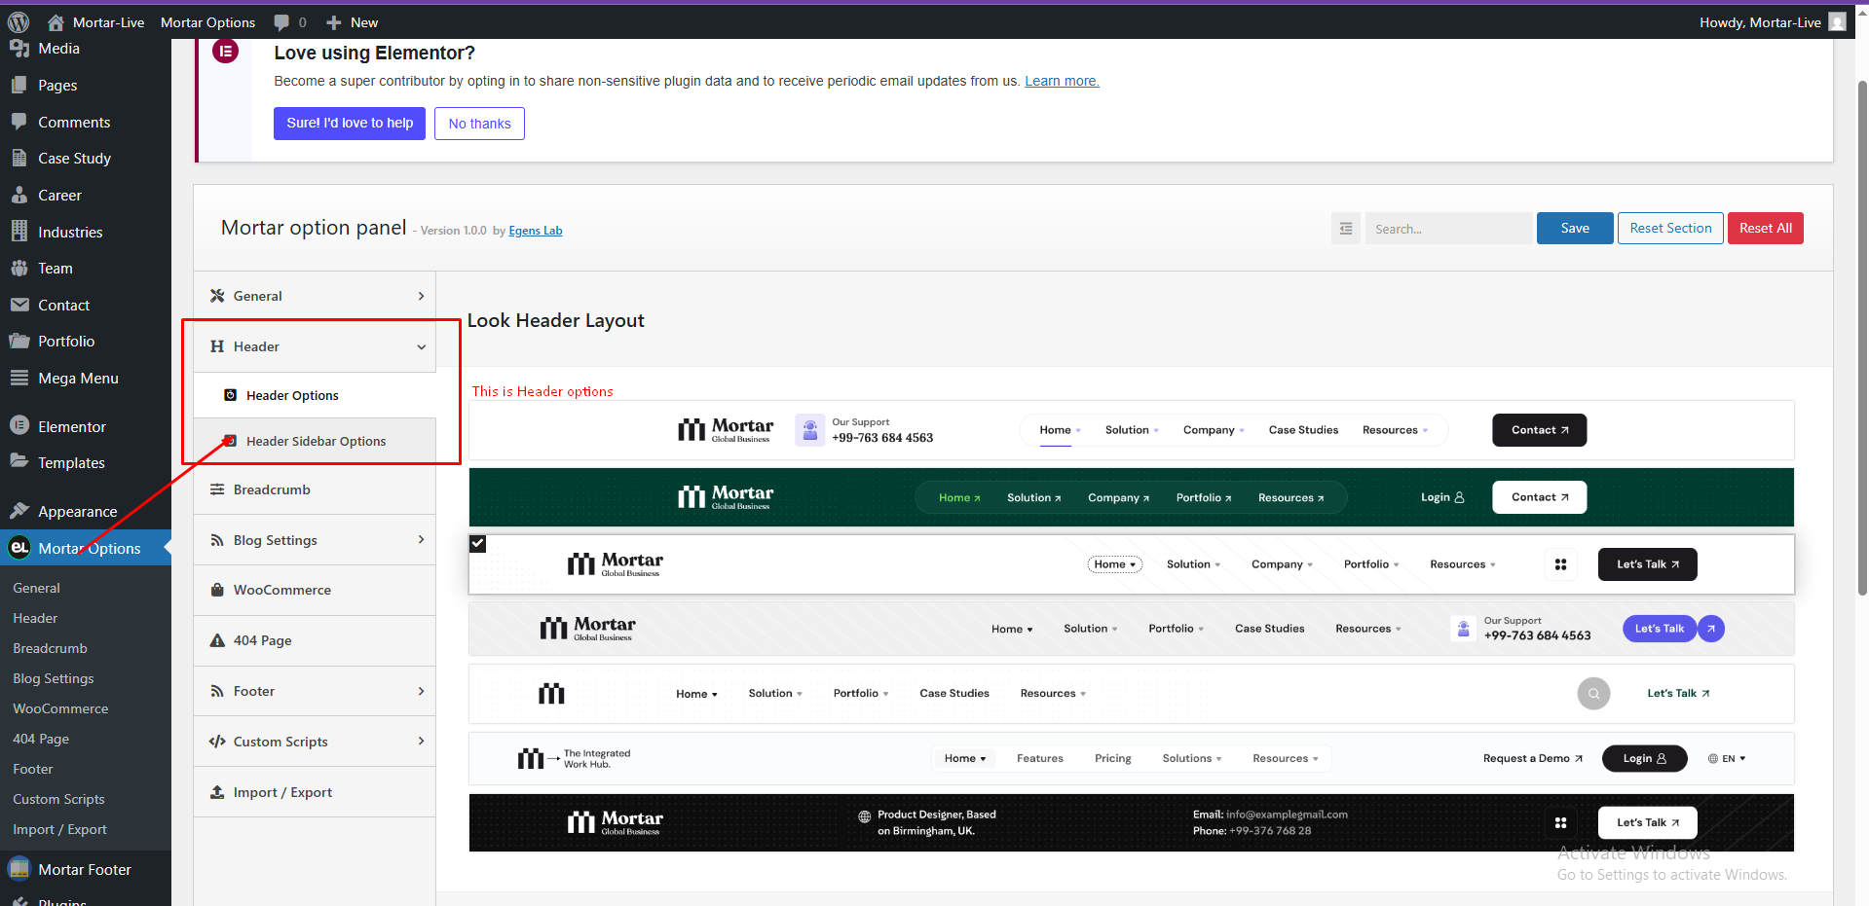Image resolution: width=1869 pixels, height=906 pixels.
Task: Open the 404 Page panel tab
Action: coord(315,640)
